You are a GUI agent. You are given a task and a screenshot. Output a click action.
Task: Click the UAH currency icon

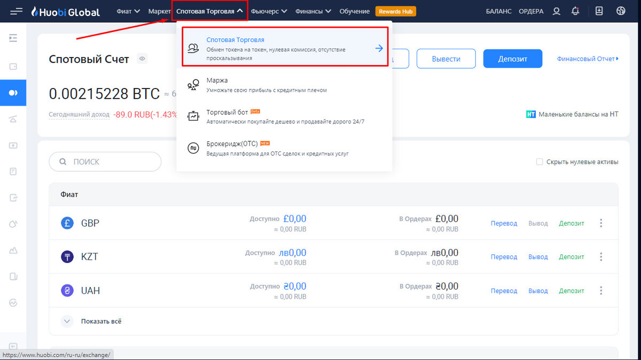pyautogui.click(x=67, y=291)
